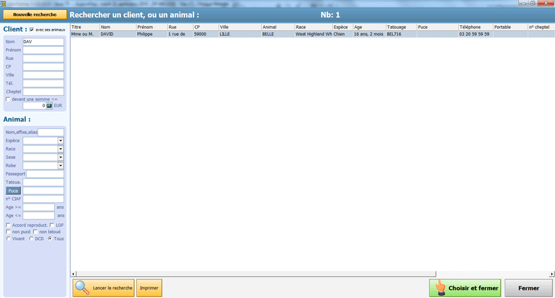Image resolution: width=555 pixels, height=298 pixels.
Task: Click the Tatoua. input field
Action: pyautogui.click(x=43, y=182)
